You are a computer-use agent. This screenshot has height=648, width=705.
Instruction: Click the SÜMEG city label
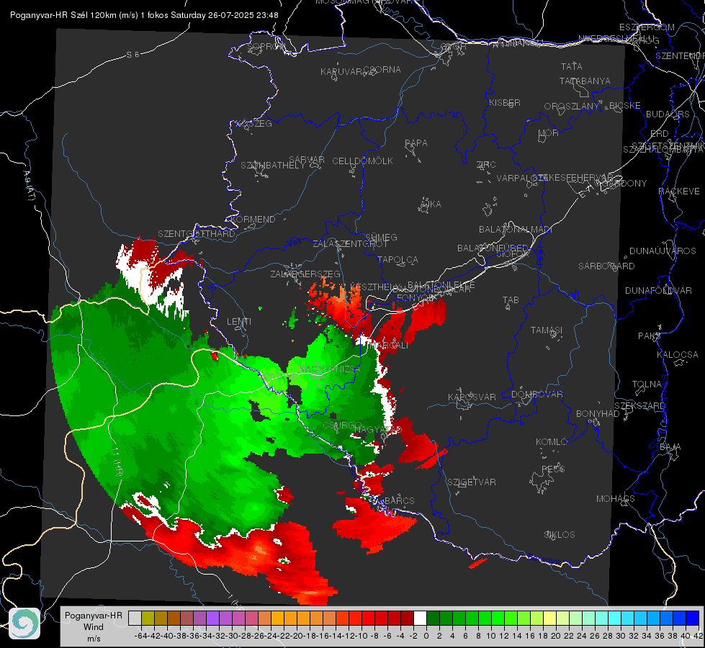(381, 237)
